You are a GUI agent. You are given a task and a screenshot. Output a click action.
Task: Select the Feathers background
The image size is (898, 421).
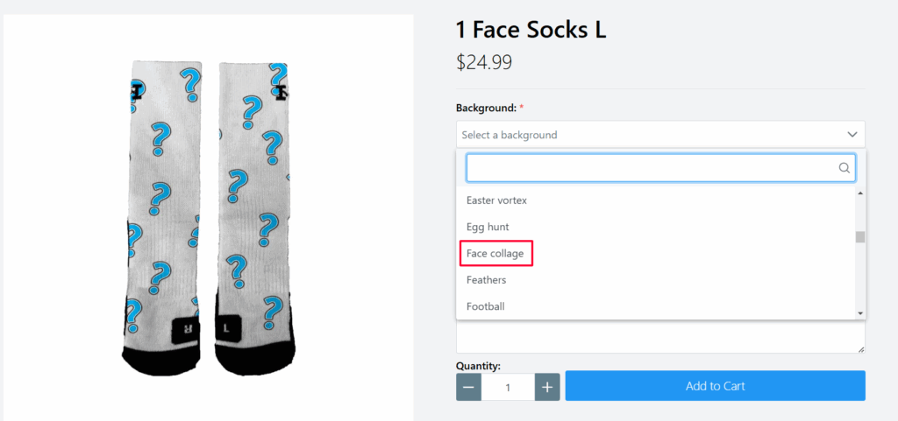click(x=486, y=280)
